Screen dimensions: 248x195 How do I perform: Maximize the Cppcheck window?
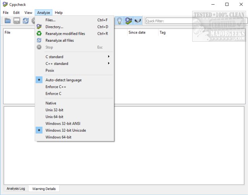click(x=227, y=4)
